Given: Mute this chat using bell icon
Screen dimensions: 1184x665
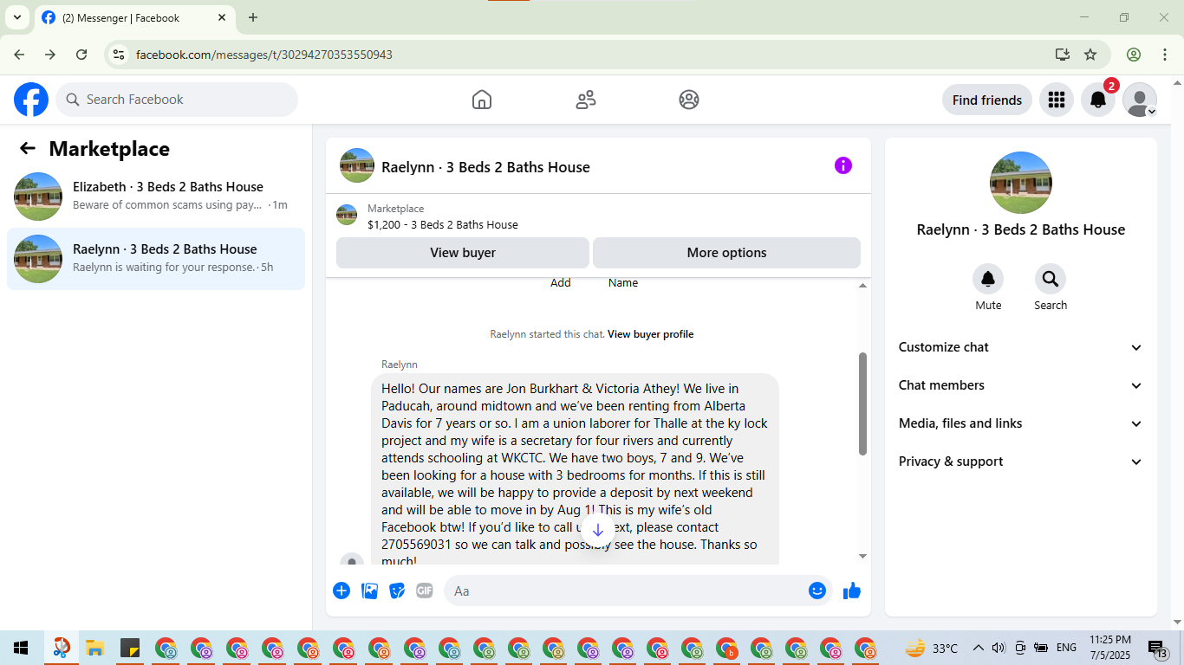Looking at the screenshot, I should [x=988, y=279].
